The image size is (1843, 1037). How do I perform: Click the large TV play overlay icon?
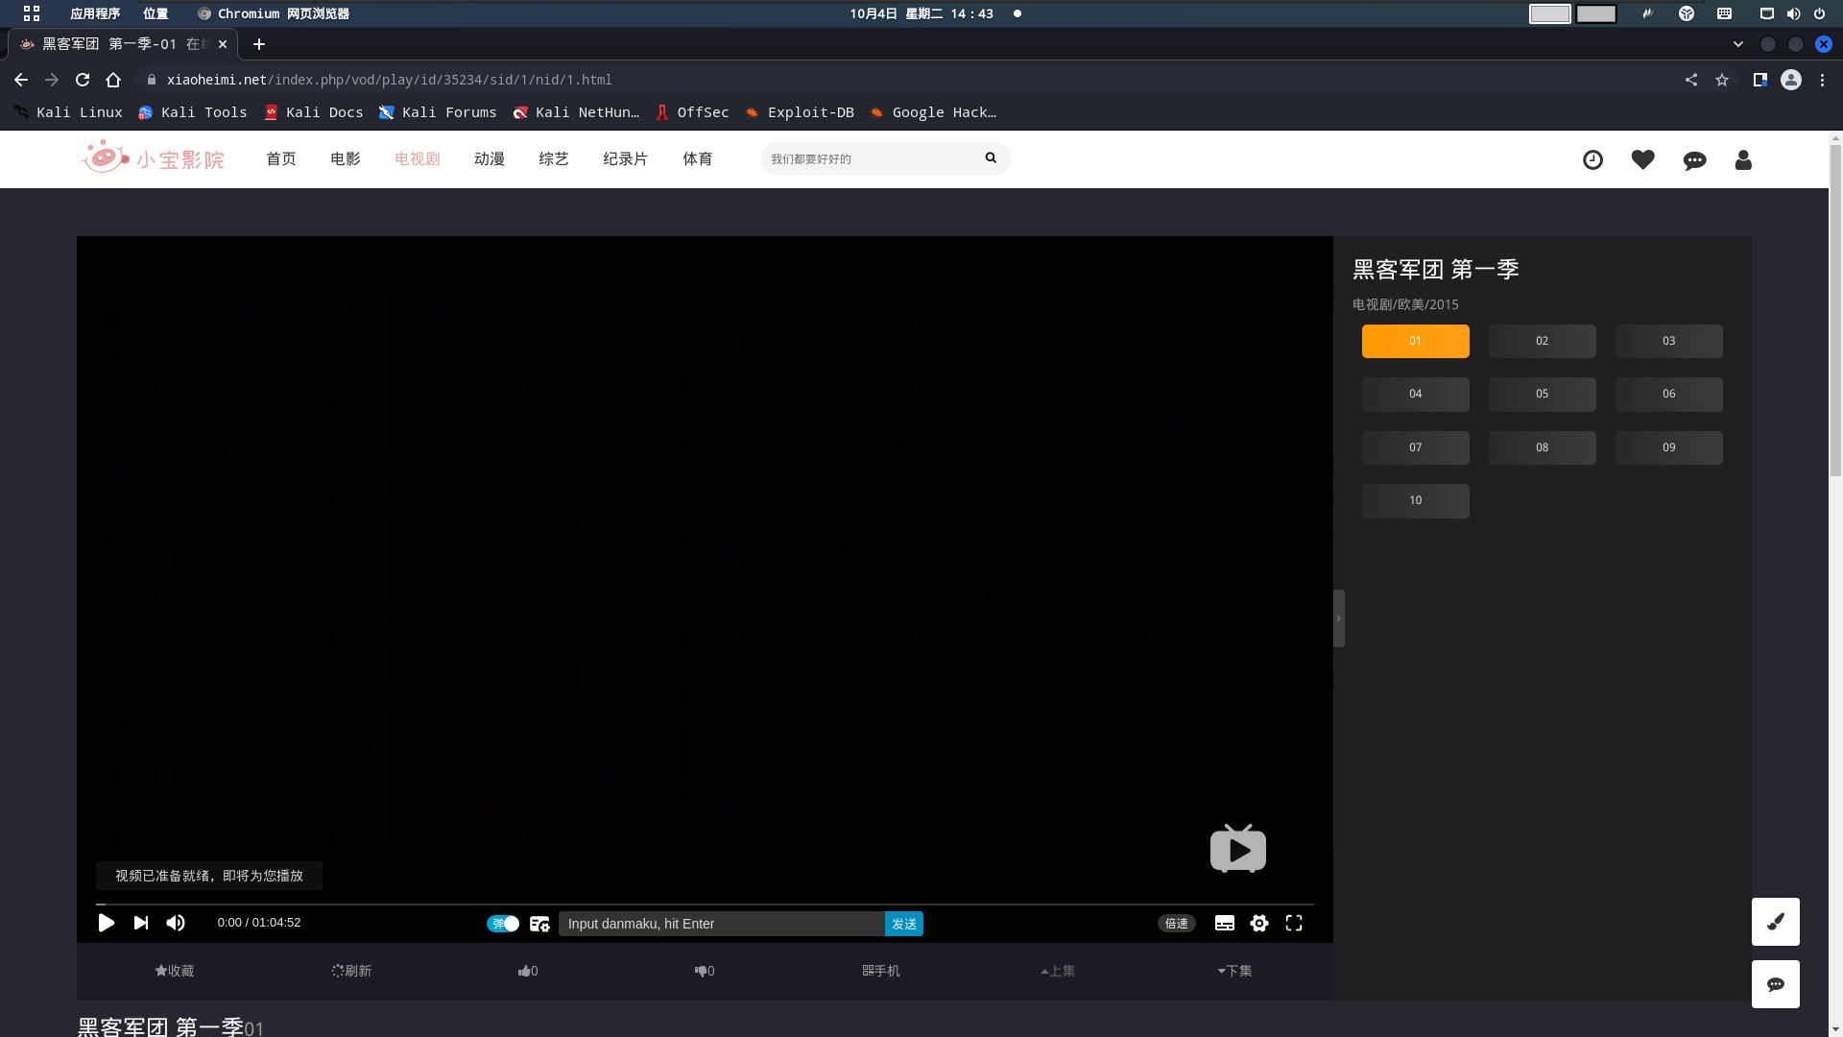click(x=1238, y=849)
